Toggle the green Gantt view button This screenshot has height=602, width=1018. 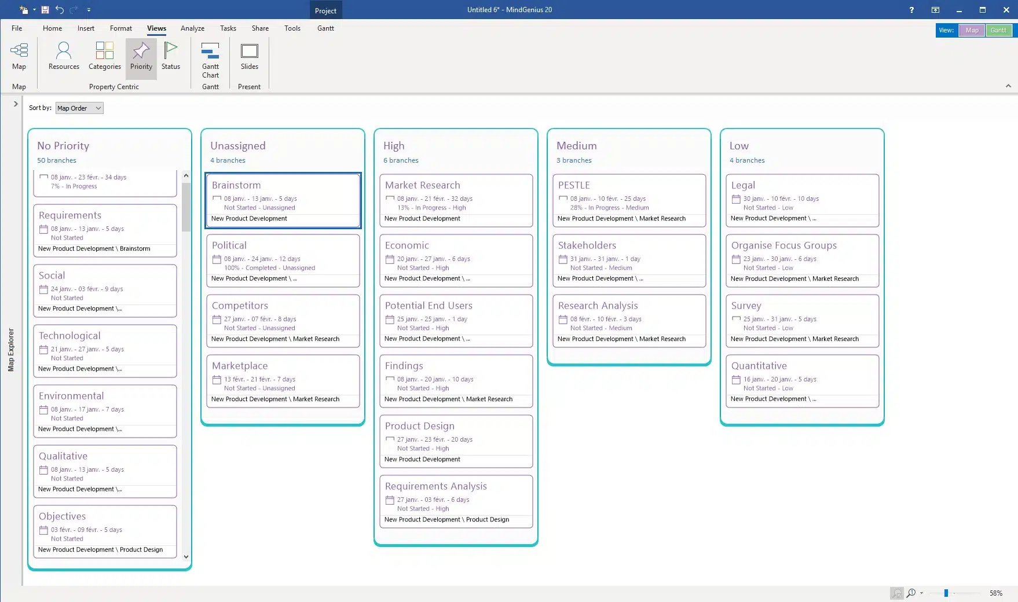[998, 30]
